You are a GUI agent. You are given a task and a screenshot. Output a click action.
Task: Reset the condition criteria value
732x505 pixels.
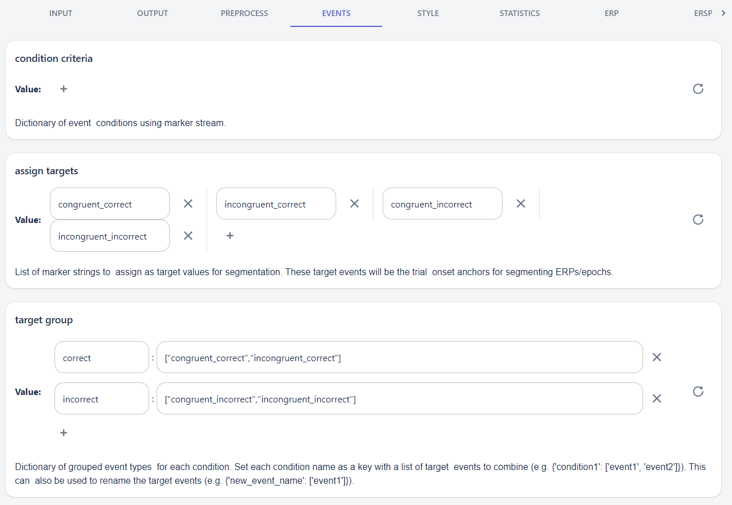(x=698, y=89)
